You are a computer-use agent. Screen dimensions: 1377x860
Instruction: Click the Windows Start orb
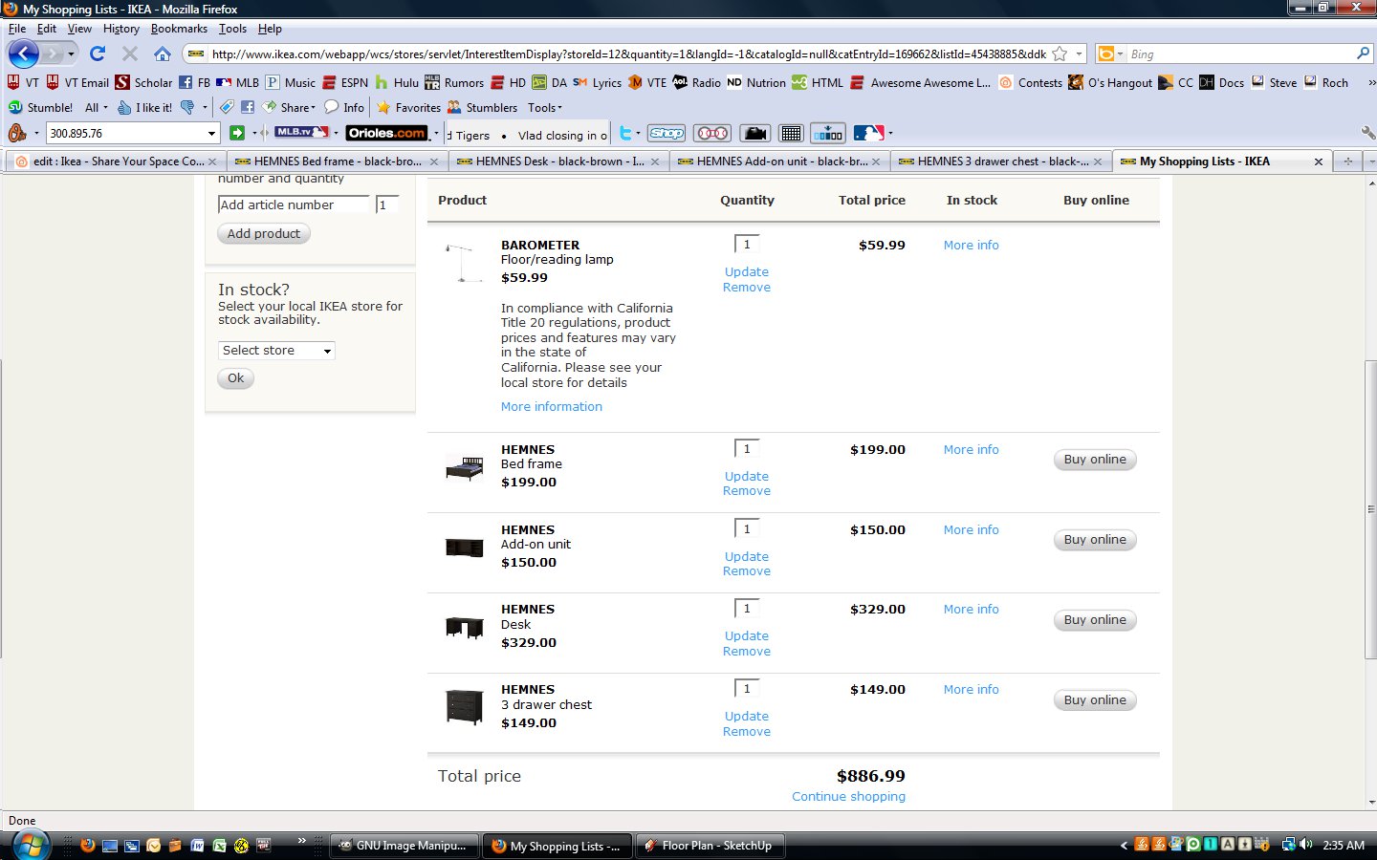tap(31, 846)
